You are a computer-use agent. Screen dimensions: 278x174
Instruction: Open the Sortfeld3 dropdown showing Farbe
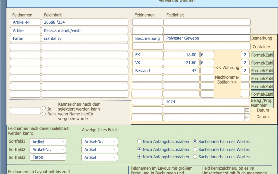pyautogui.click(x=48, y=157)
